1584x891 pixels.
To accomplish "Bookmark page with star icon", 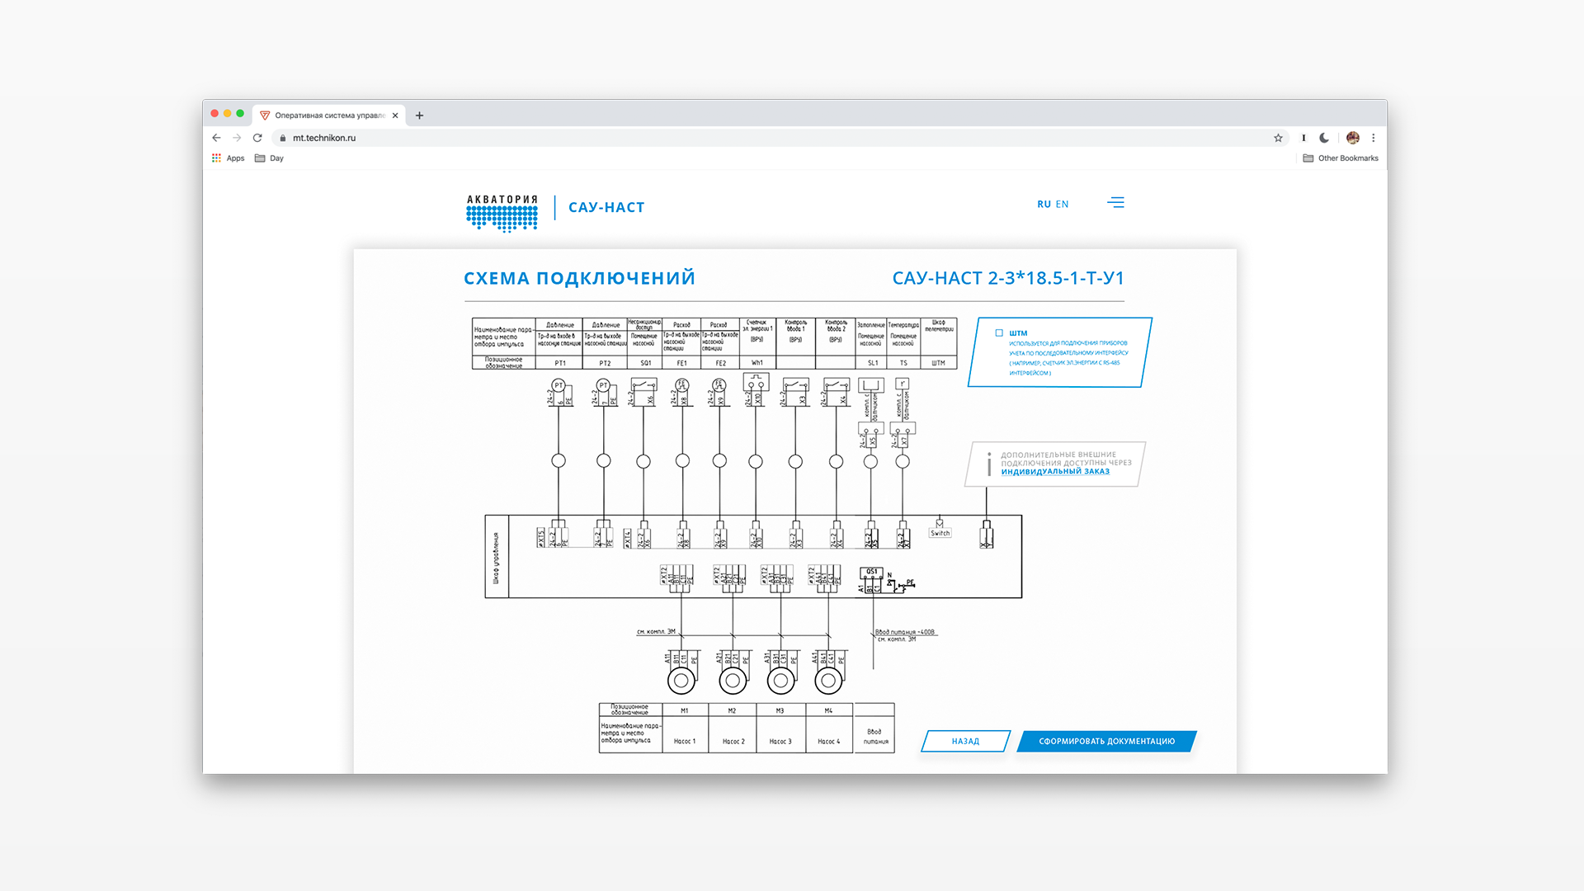I will pos(1278,138).
